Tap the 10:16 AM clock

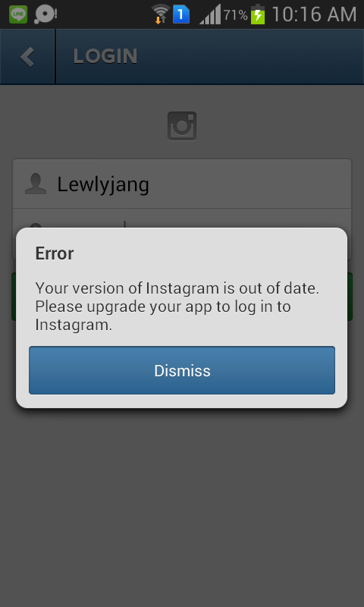coord(314,14)
